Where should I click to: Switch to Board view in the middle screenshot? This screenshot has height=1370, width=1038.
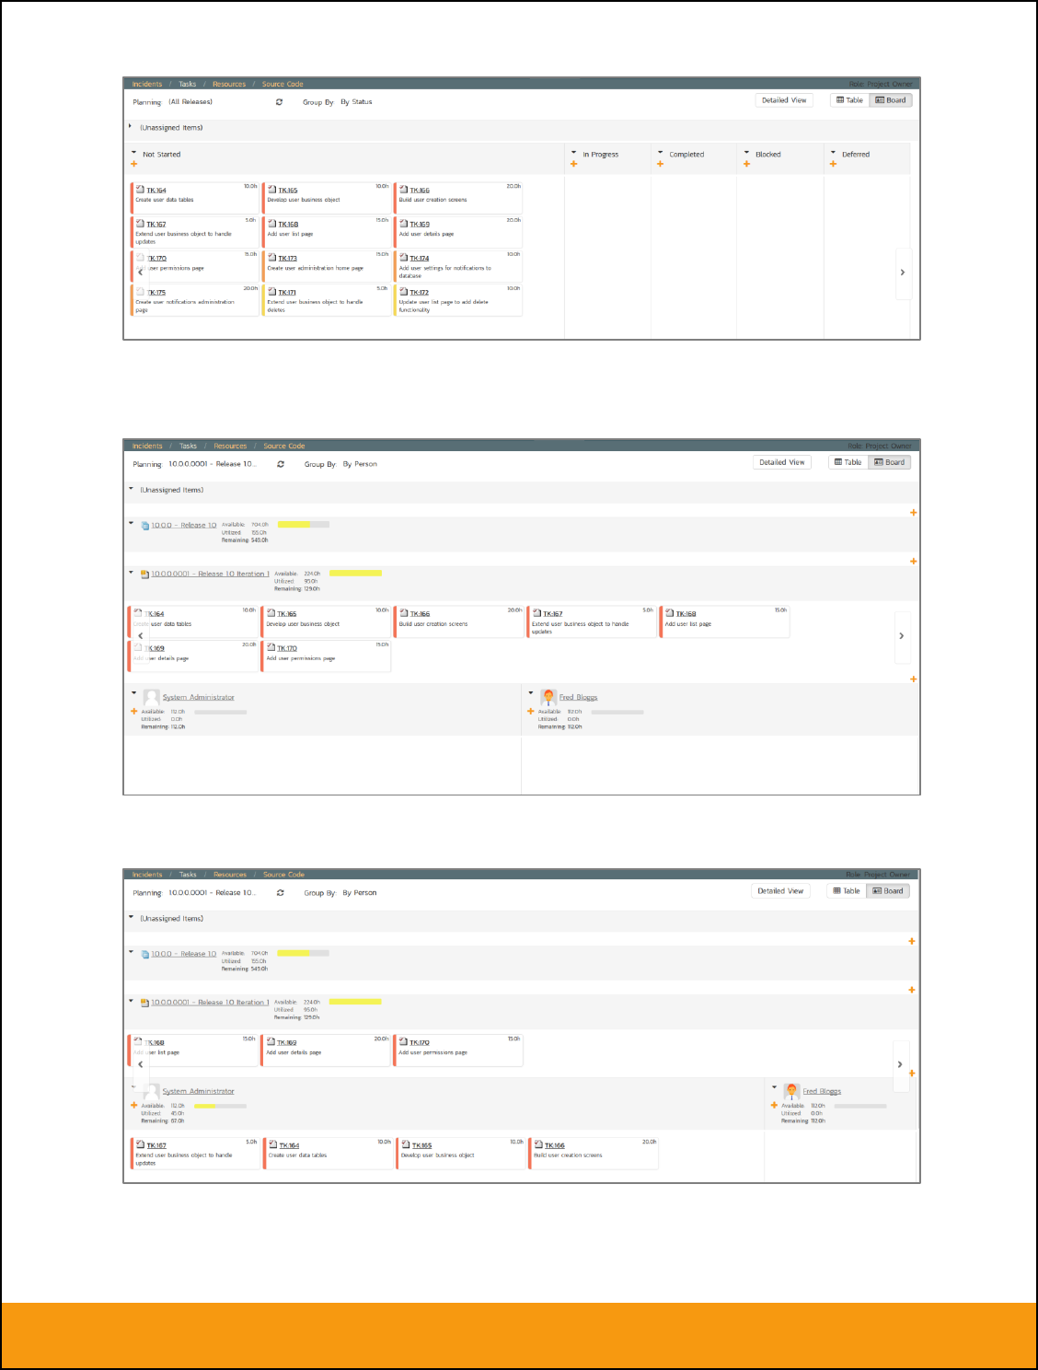click(890, 462)
